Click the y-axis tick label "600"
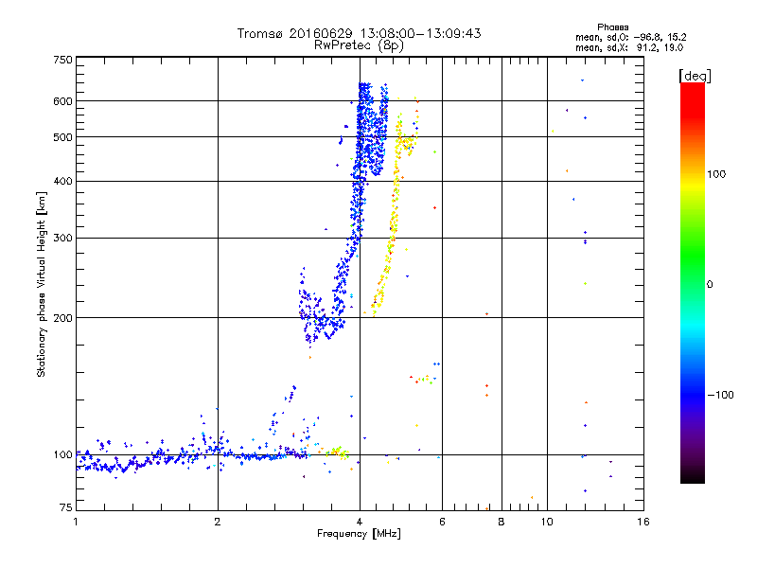Viewport: 757px width, 568px height. pos(62,101)
